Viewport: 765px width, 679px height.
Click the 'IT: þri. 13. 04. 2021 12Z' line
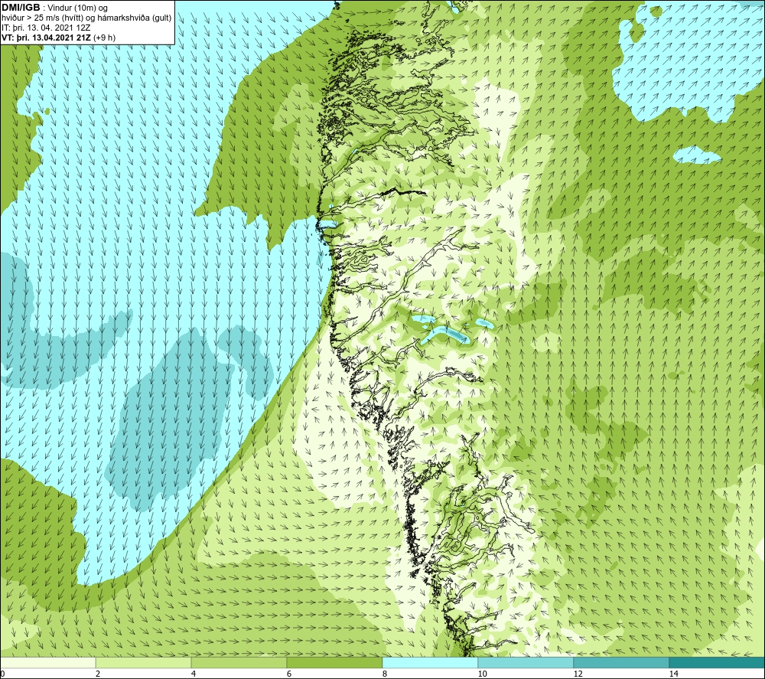tap(46, 28)
